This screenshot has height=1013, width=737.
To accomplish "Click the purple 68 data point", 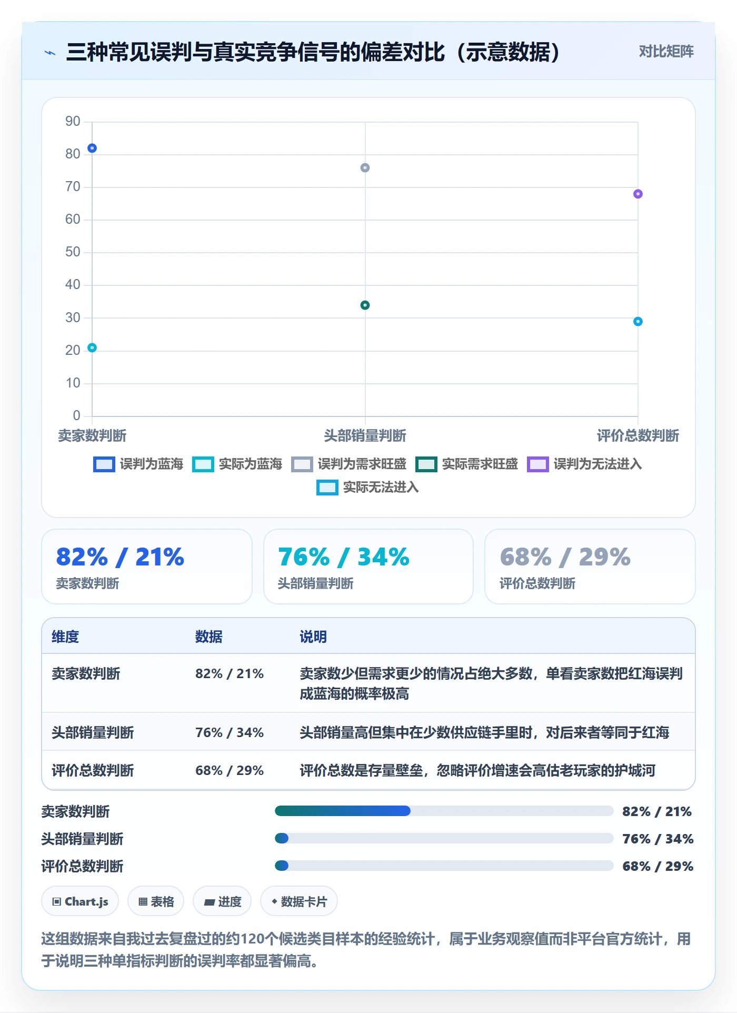I will point(638,194).
